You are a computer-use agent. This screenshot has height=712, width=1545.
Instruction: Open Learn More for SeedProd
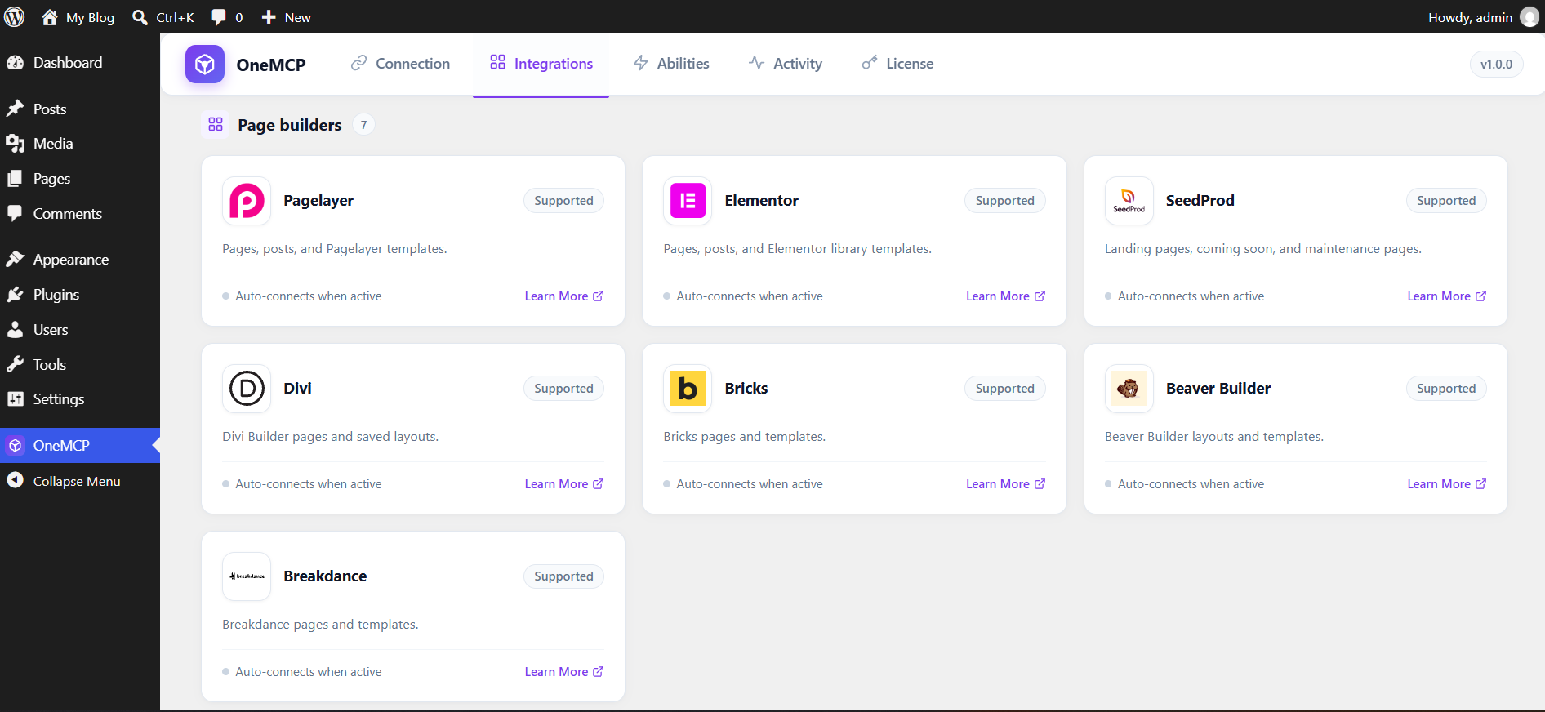[1447, 296]
